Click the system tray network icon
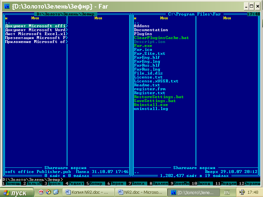Viewport: 263px width, 197px height. (242, 192)
